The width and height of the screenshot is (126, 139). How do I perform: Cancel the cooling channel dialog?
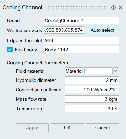tap(103, 128)
